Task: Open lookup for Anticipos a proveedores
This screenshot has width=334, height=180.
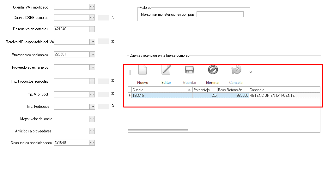Action: [92, 131]
